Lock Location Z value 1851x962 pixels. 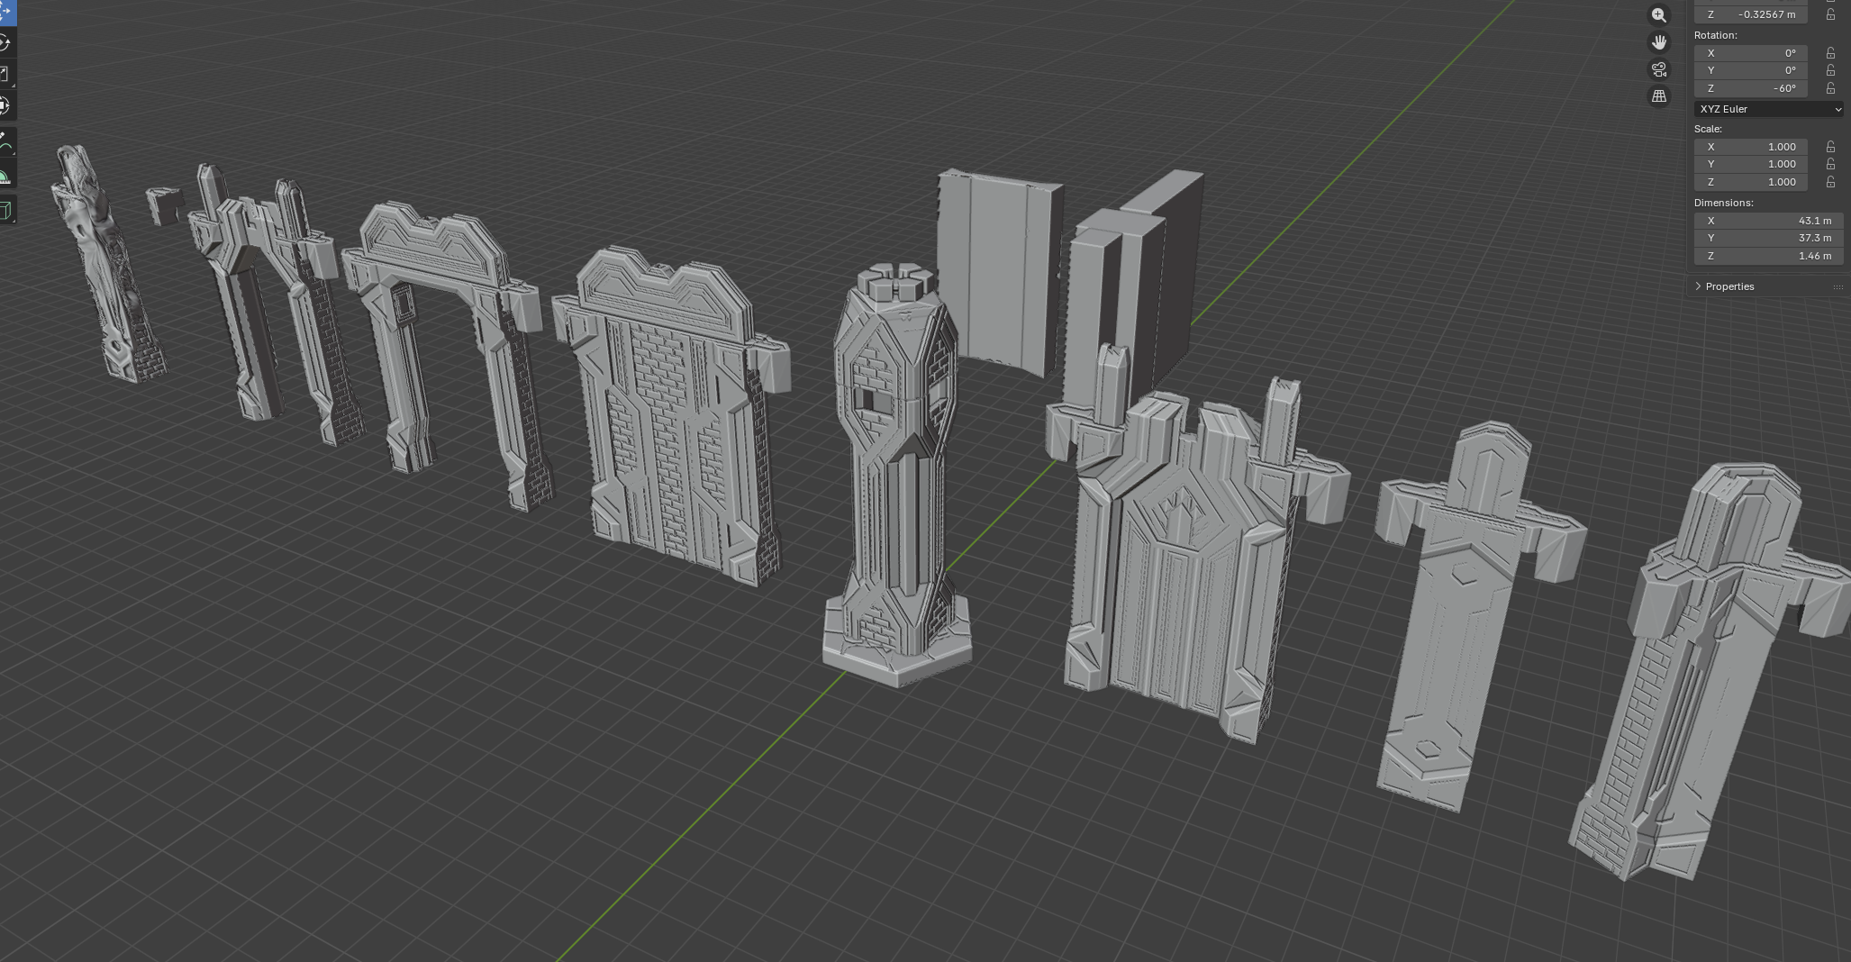1830,14
